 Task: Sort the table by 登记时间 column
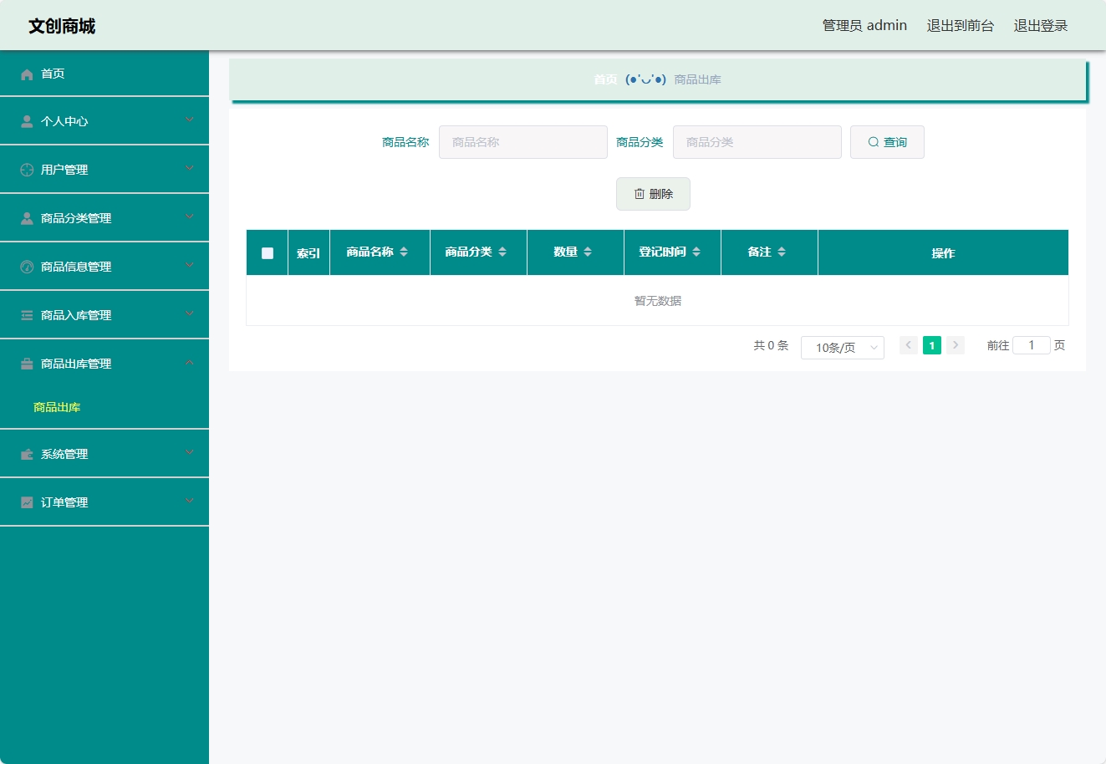(x=671, y=252)
